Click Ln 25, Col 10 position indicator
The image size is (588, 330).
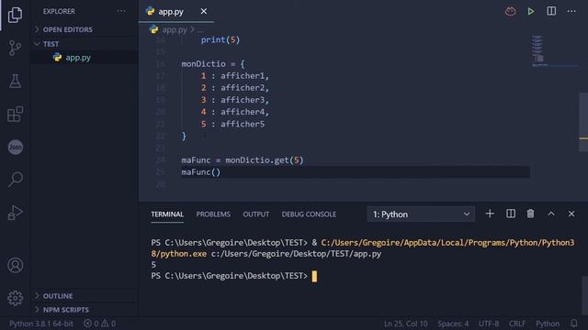pyautogui.click(x=405, y=324)
